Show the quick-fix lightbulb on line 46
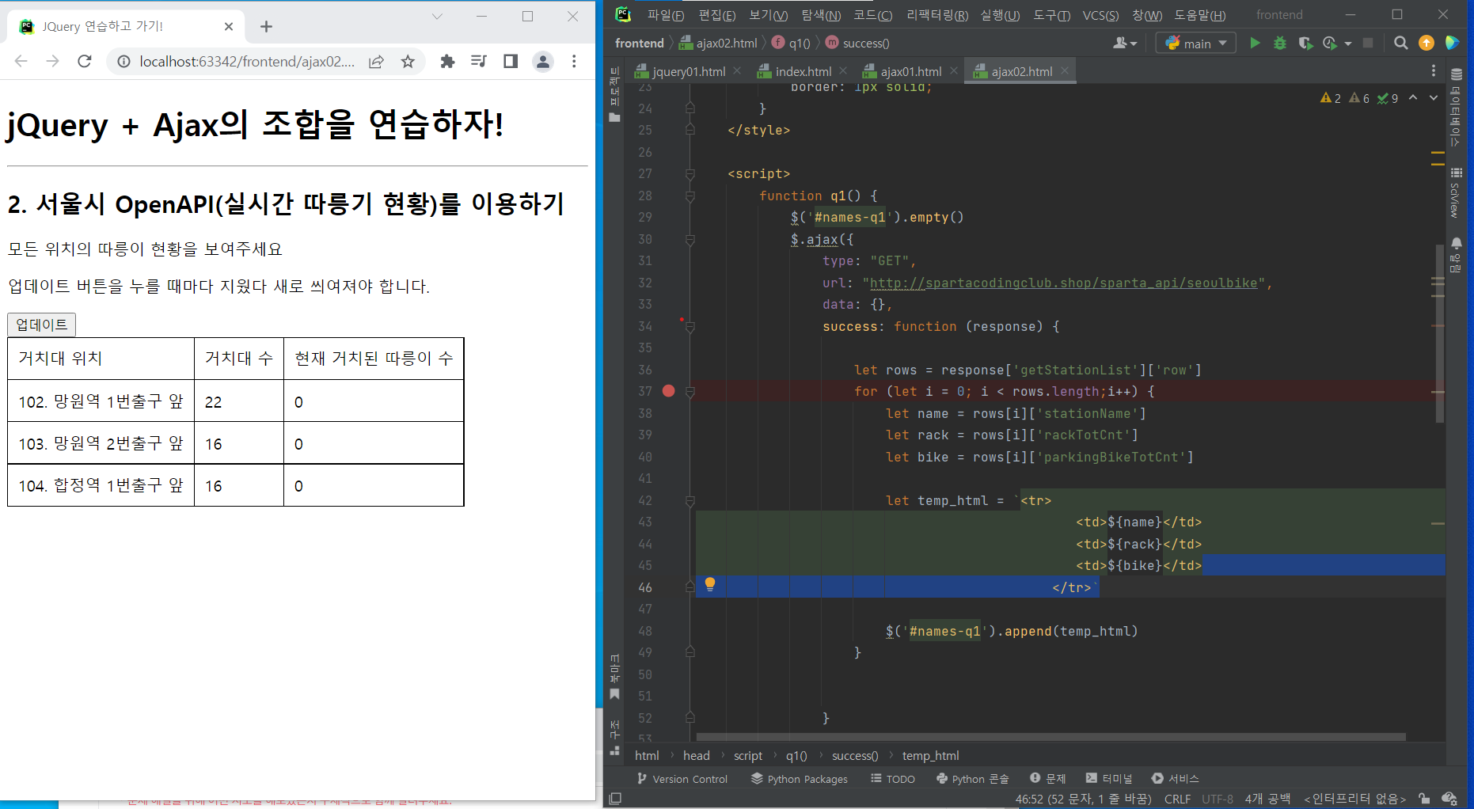 pyautogui.click(x=710, y=584)
